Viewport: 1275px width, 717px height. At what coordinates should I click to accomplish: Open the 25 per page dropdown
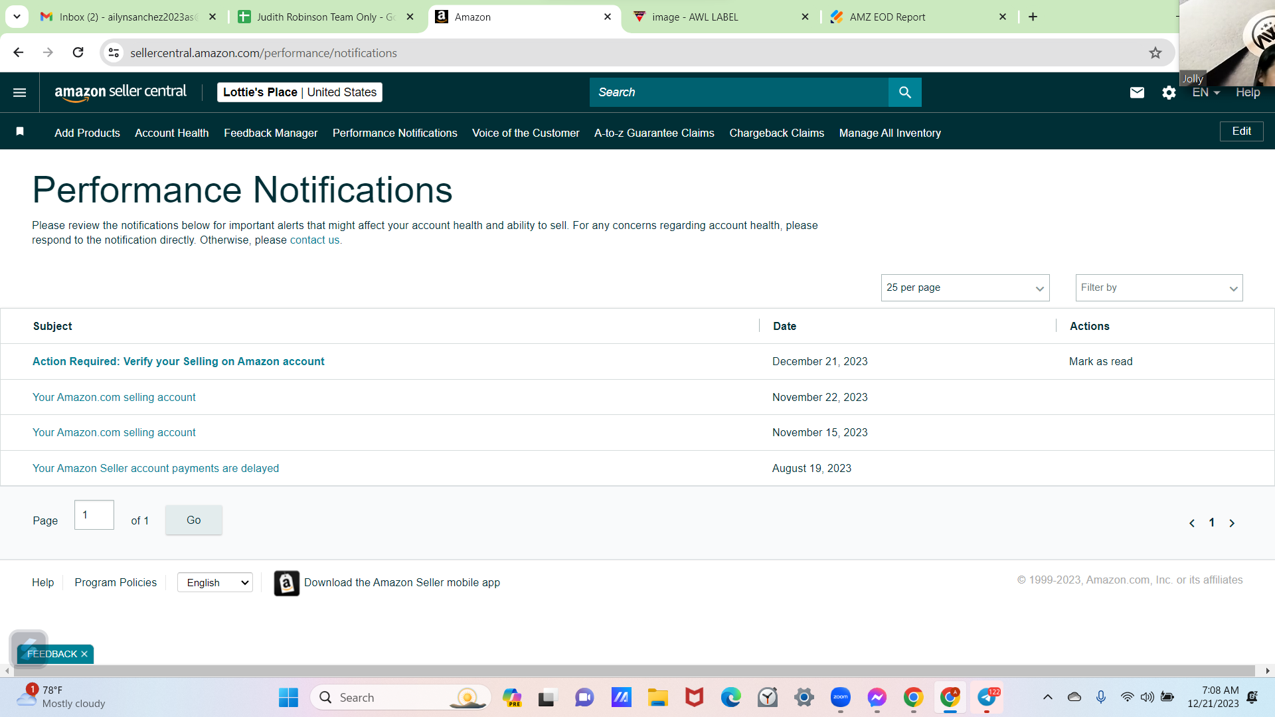pyautogui.click(x=965, y=287)
